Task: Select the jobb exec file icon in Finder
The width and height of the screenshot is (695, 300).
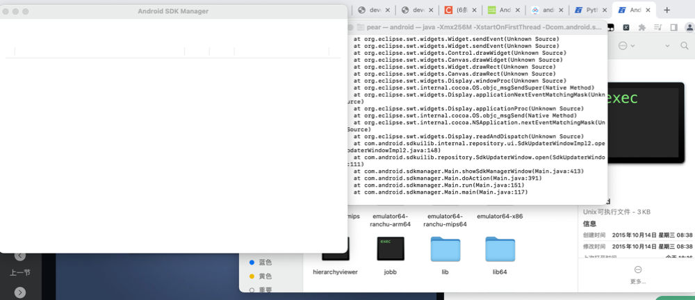Action: click(x=391, y=249)
